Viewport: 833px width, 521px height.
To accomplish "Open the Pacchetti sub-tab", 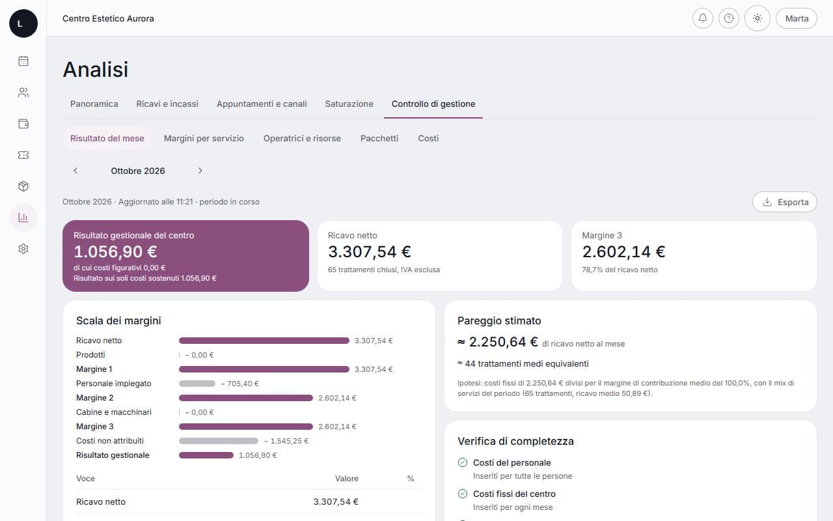I will tap(379, 138).
